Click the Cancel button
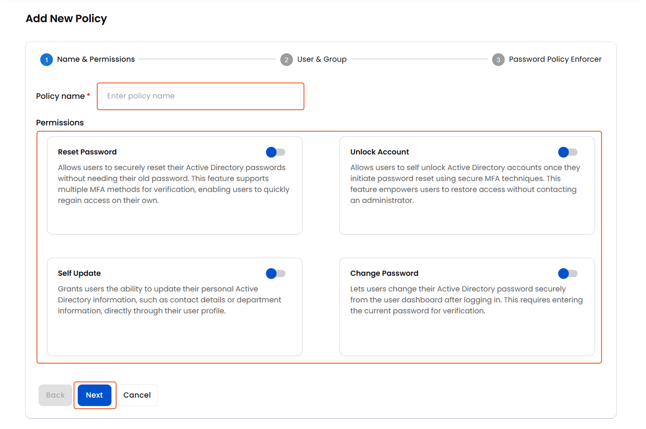The image size is (646, 429). [137, 395]
